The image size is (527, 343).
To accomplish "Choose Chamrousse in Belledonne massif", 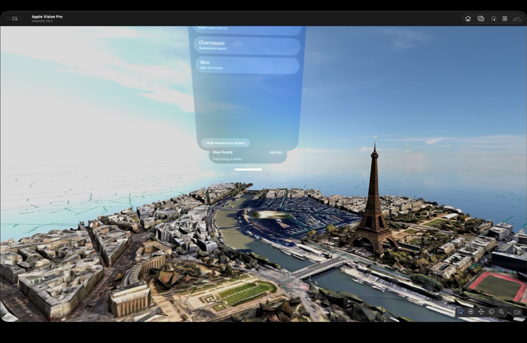I will point(247,45).
